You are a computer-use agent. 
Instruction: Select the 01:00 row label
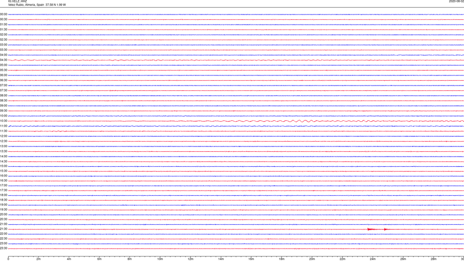pyautogui.click(x=3, y=25)
